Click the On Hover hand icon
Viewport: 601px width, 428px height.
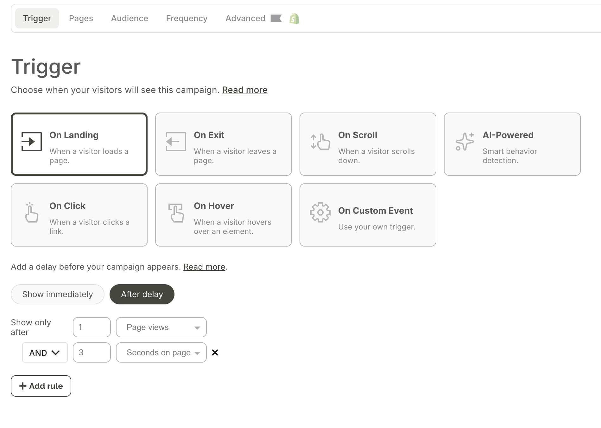[x=176, y=212]
